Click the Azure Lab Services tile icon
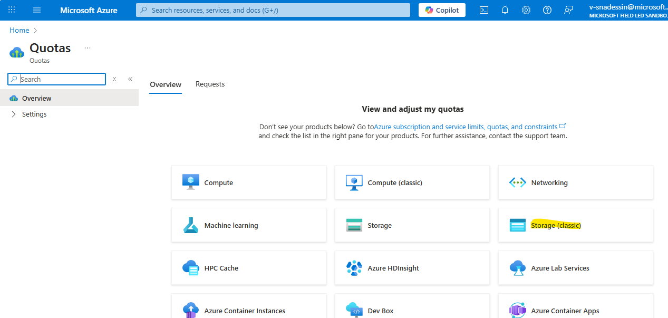Viewport: 668px width, 318px height. (518, 268)
